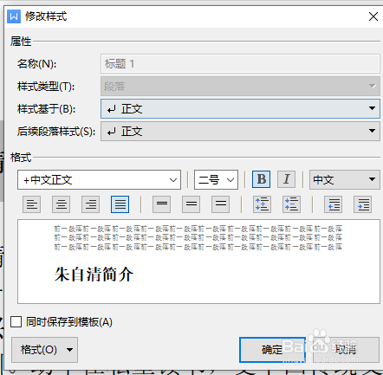Click the WPS Writer icon in title bar

[14, 16]
